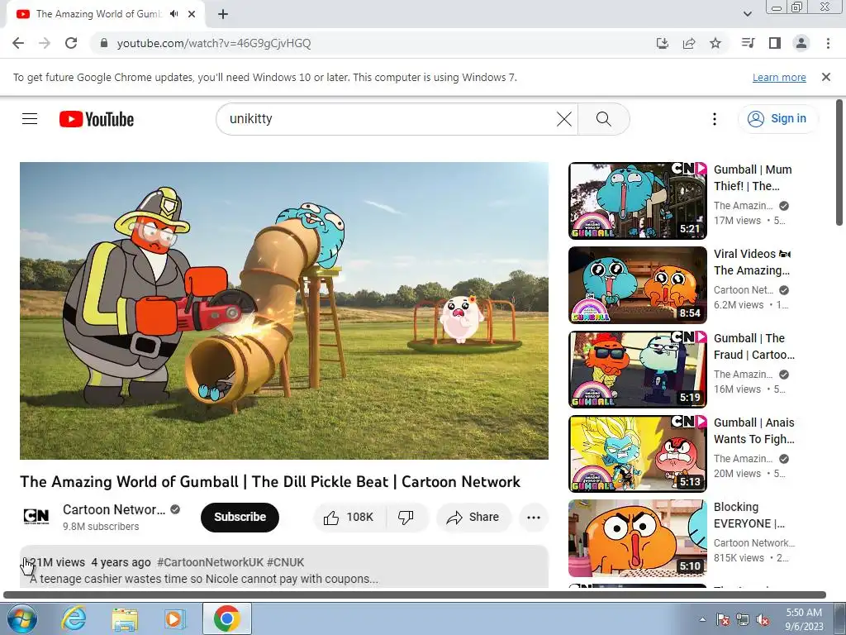The width and height of the screenshot is (846, 635).
Task: Open more actions ellipsis under video
Action: click(x=534, y=518)
